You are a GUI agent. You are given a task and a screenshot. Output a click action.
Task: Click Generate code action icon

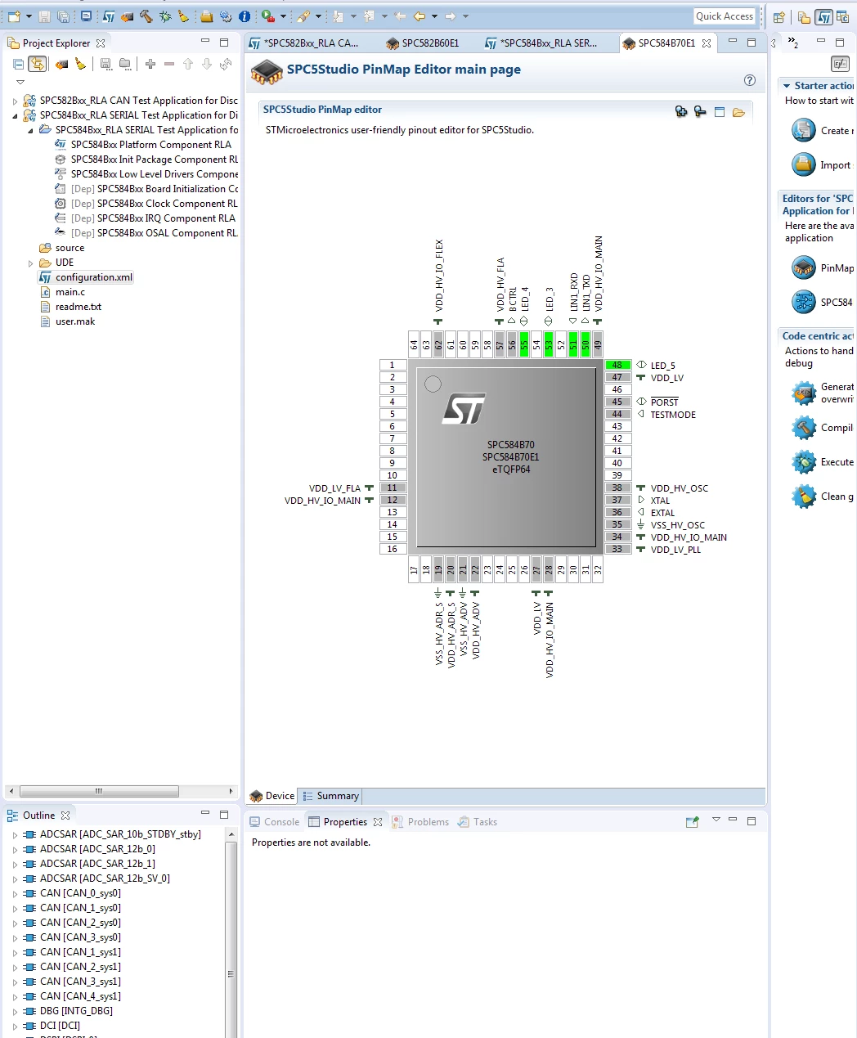coord(804,393)
